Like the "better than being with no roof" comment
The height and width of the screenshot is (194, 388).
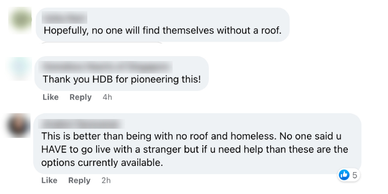[x=49, y=180]
